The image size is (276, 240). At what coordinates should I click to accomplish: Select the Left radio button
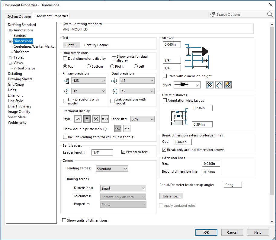click(x=136, y=66)
